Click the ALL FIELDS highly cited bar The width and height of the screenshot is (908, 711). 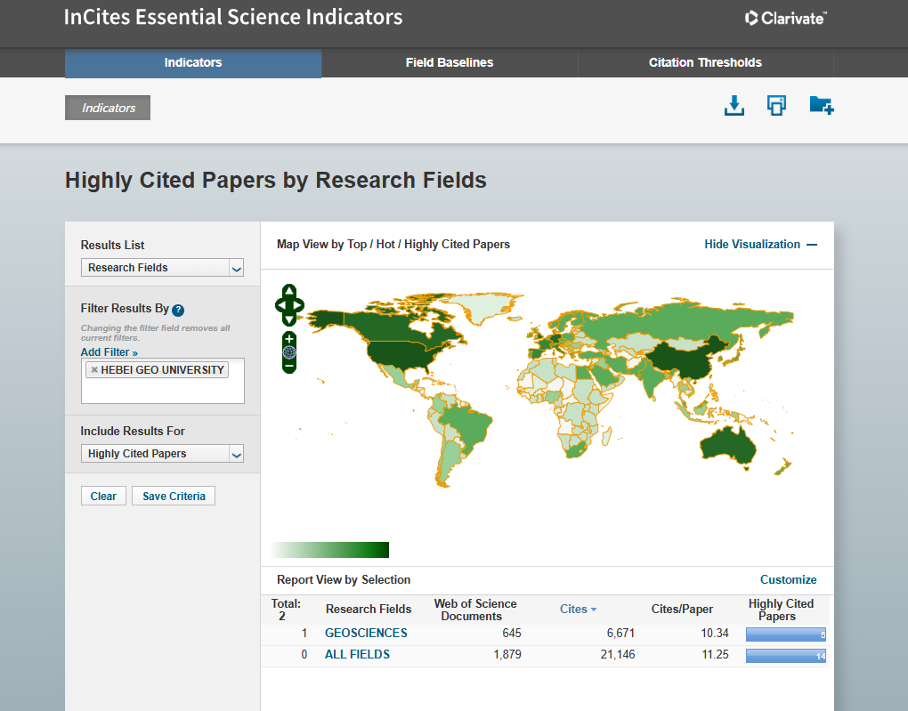click(x=786, y=656)
